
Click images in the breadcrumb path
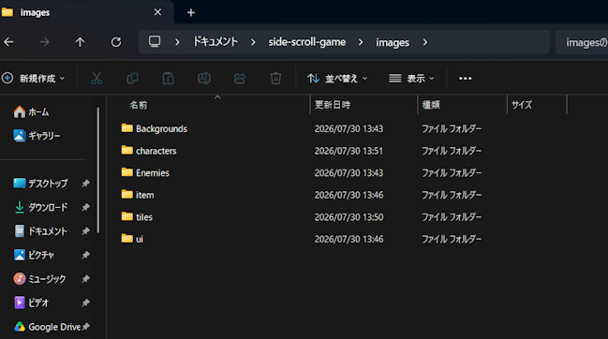click(x=393, y=42)
